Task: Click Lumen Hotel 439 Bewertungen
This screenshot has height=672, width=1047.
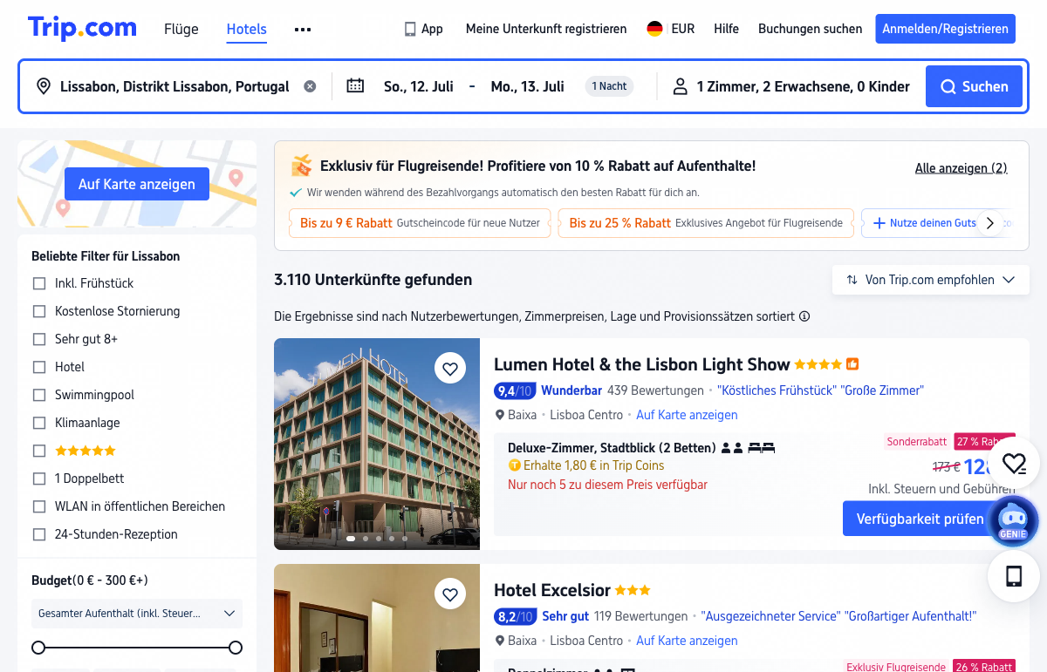Action: click(655, 390)
